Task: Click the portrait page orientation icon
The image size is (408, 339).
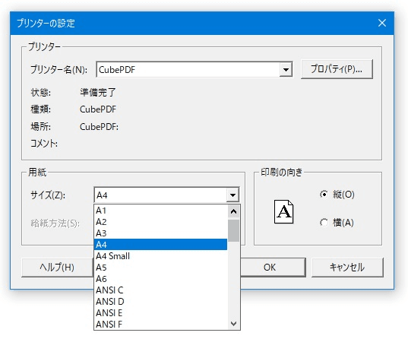Action: coord(284,211)
